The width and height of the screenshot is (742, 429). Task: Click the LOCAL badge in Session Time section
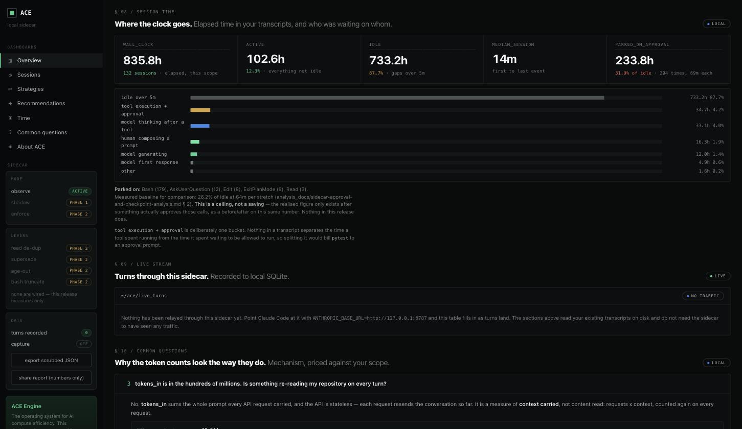pos(716,23)
